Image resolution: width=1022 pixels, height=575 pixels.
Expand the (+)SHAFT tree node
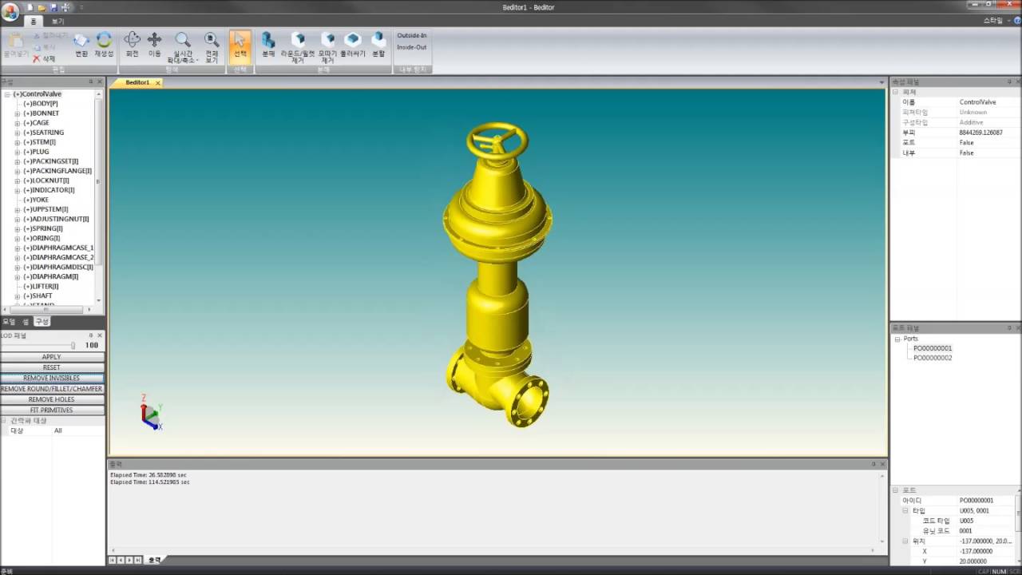(18, 295)
